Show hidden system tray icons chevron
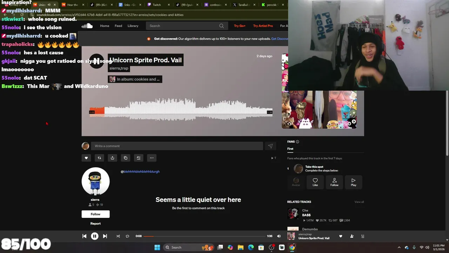The height and width of the screenshot is (253, 449). click(399, 247)
